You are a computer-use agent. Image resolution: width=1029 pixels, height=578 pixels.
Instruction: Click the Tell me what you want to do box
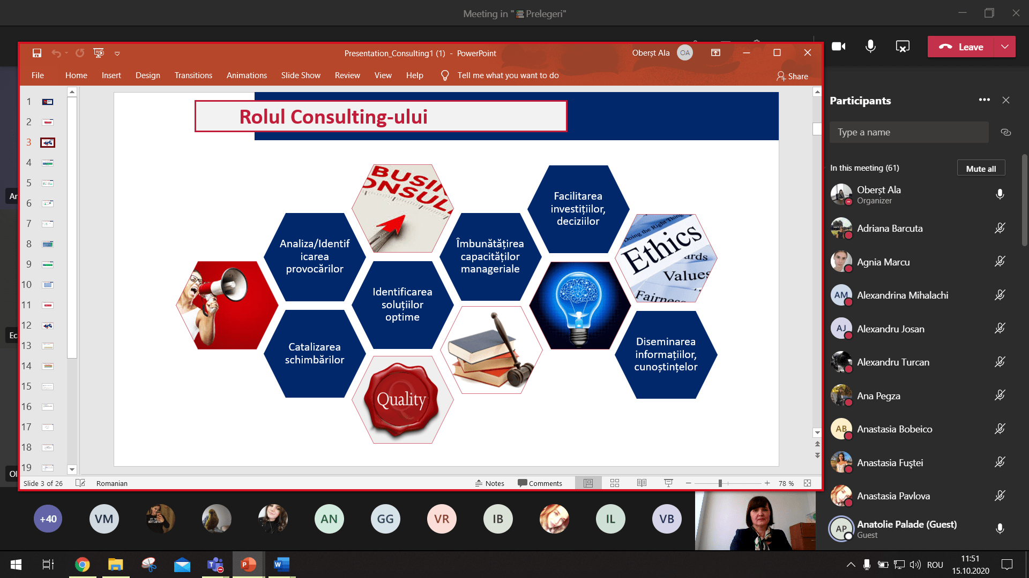point(508,75)
